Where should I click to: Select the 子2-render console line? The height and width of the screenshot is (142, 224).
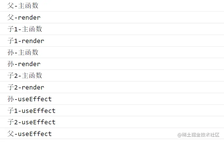(x=26, y=87)
